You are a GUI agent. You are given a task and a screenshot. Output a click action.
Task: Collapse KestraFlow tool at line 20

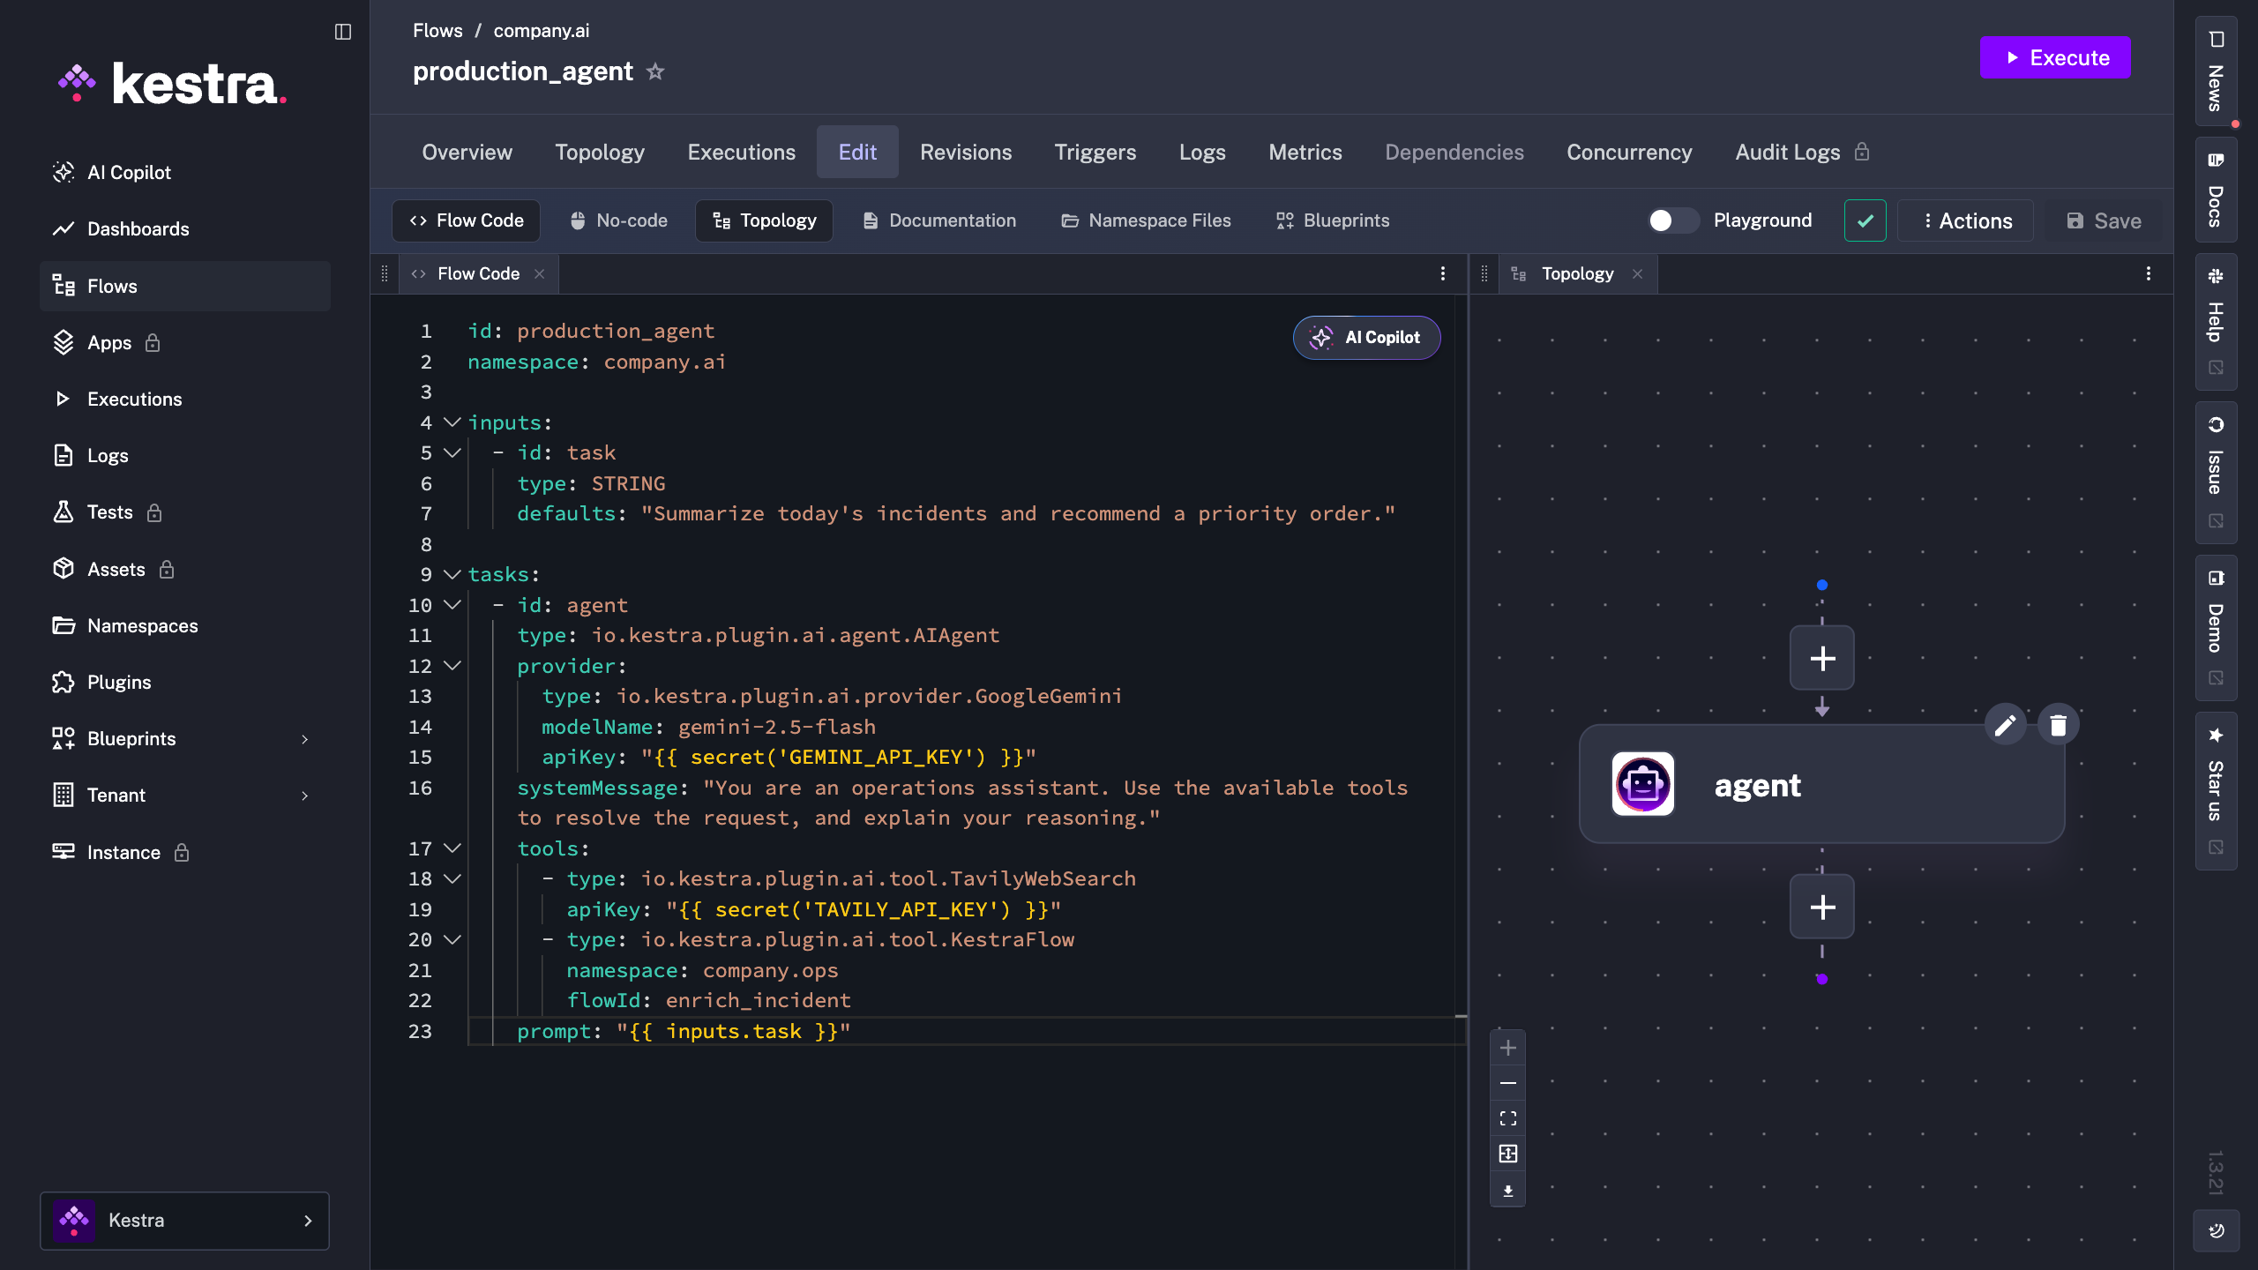pos(452,940)
